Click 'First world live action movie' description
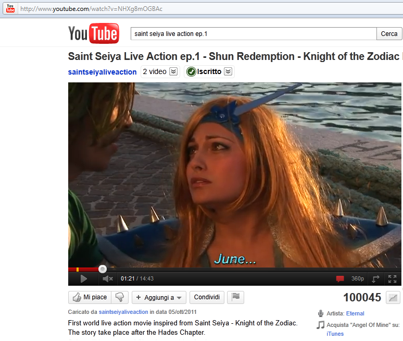This screenshot has width=403, height=341. tap(183, 323)
